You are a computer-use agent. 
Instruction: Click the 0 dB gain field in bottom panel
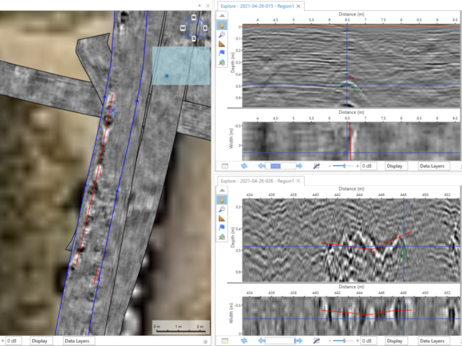[x=369, y=341]
